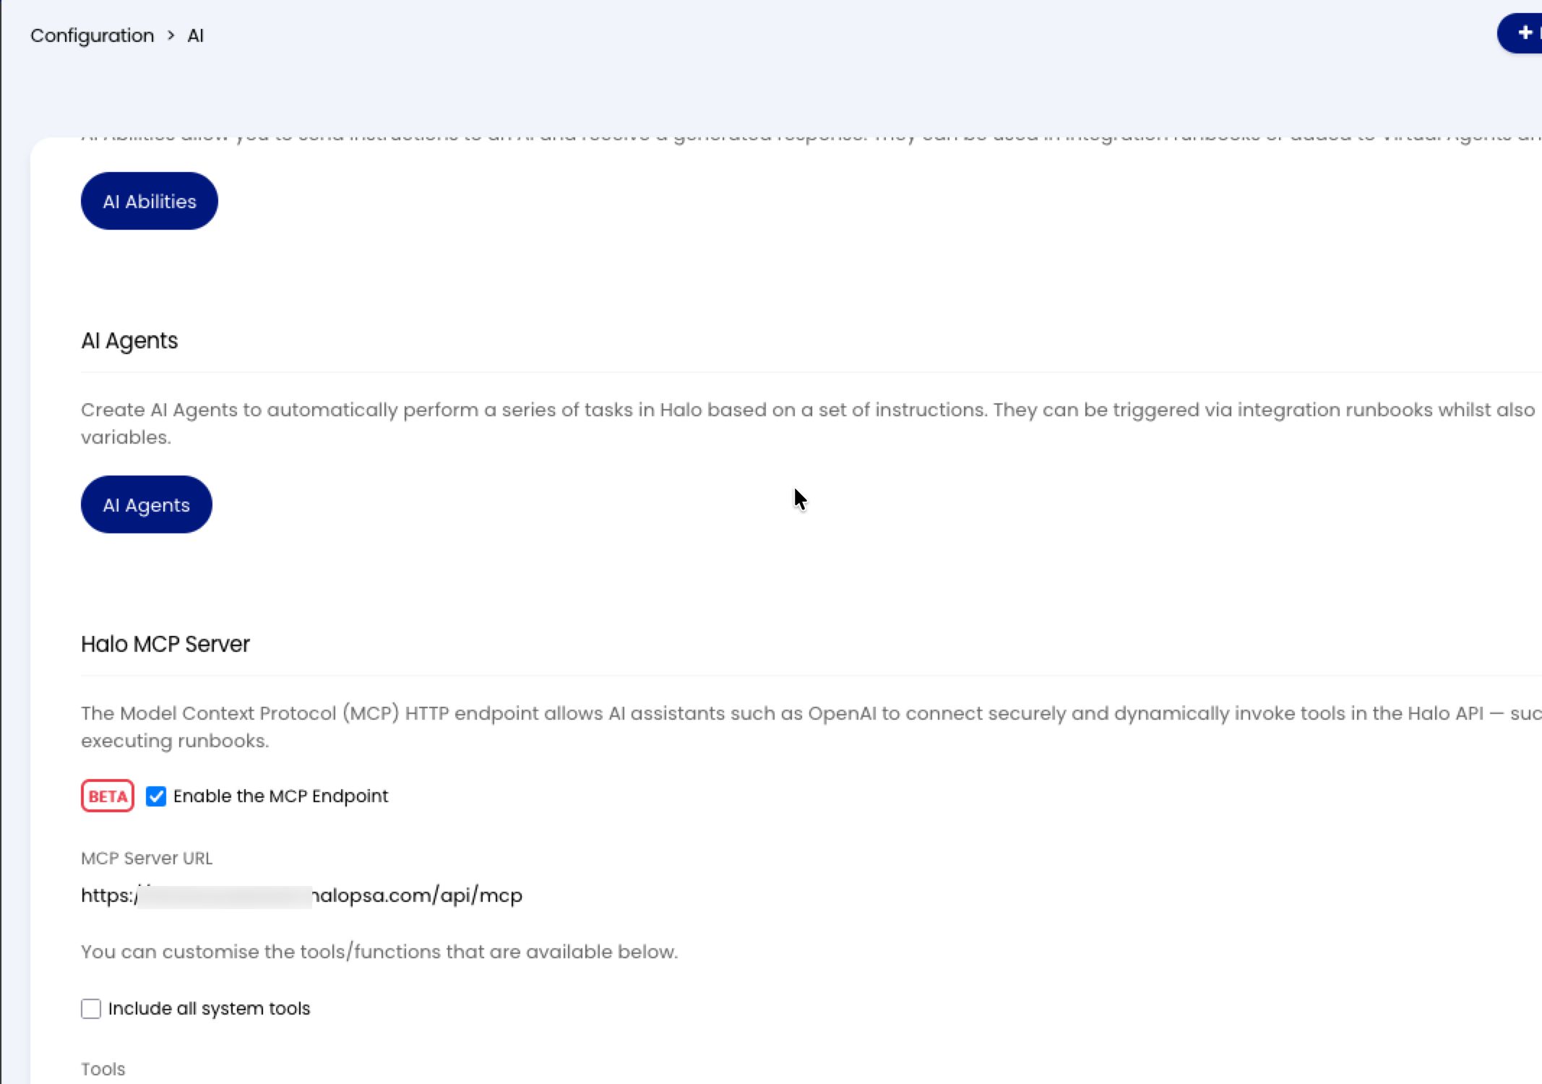Enable Include all system tools checkbox
This screenshot has width=1542, height=1084.
91,1009
